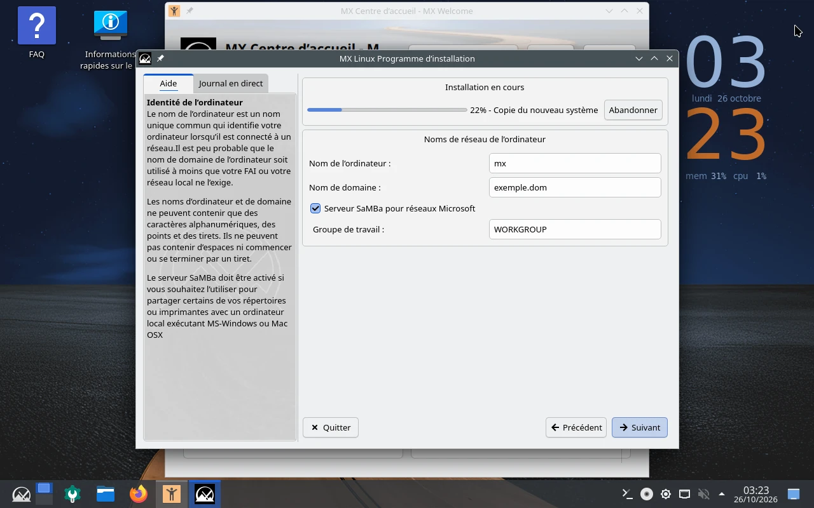Click the installer window pin icon
This screenshot has width=814, height=508.
pos(160,58)
